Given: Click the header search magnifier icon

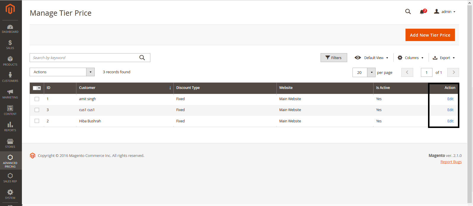Looking at the screenshot, I should (408, 12).
